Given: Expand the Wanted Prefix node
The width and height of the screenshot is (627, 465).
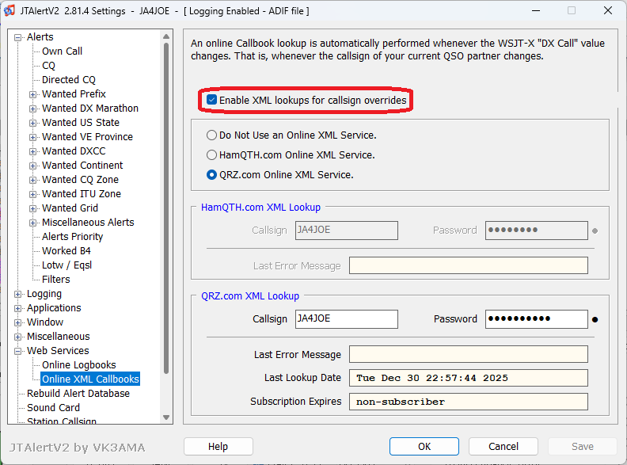Looking at the screenshot, I should [x=32, y=94].
